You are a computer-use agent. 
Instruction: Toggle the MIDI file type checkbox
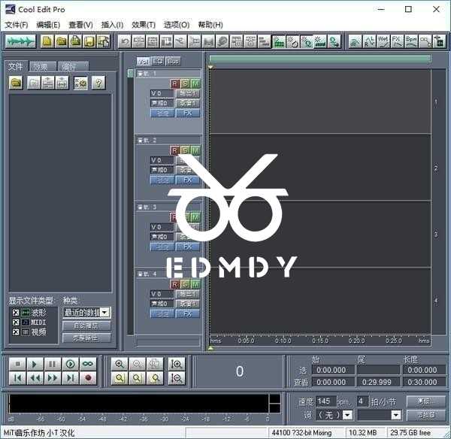16,322
